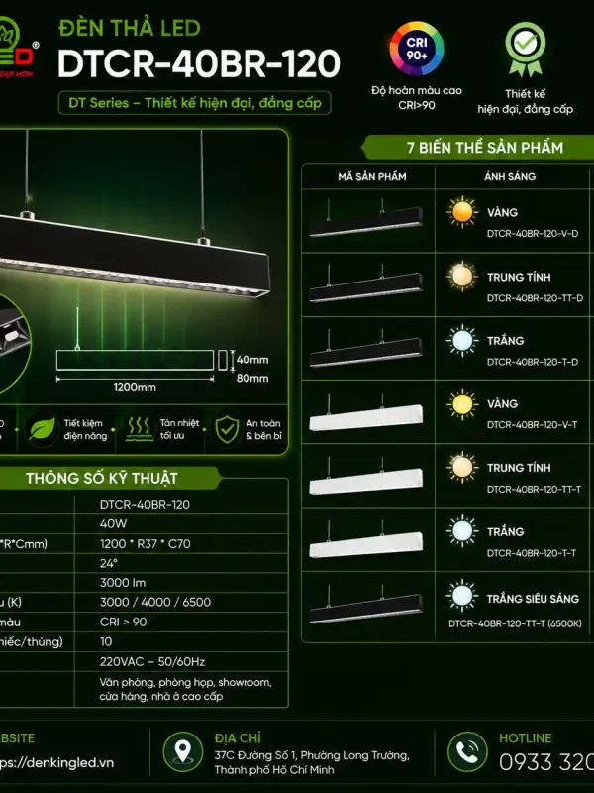Click the sun icon beside DTCR-40BR-120-T-T

462,531
